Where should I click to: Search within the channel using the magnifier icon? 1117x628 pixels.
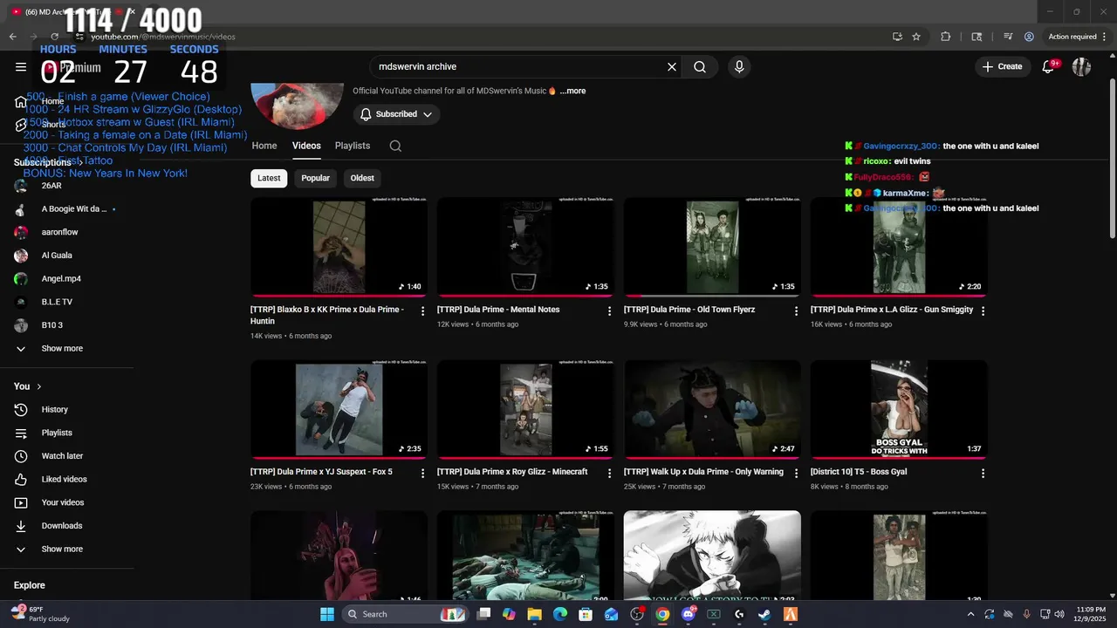coord(395,146)
